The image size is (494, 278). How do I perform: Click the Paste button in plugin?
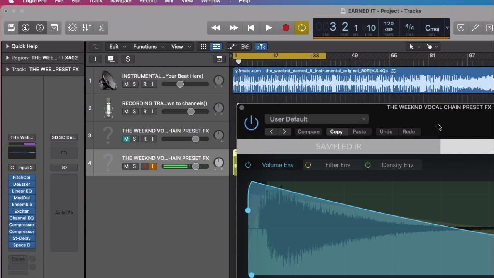pyautogui.click(x=359, y=132)
